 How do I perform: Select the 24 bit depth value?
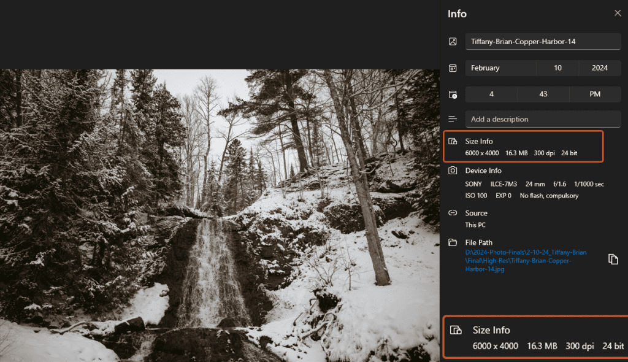pyautogui.click(x=569, y=153)
